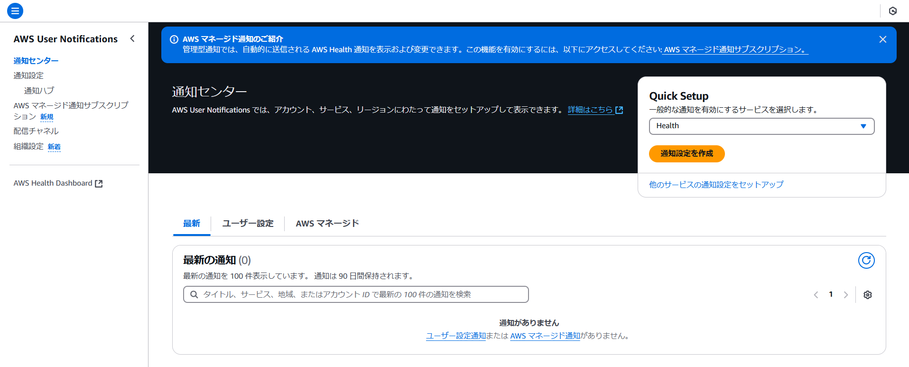
Task: Click the 通知設定を作成 button
Action: [x=686, y=154]
